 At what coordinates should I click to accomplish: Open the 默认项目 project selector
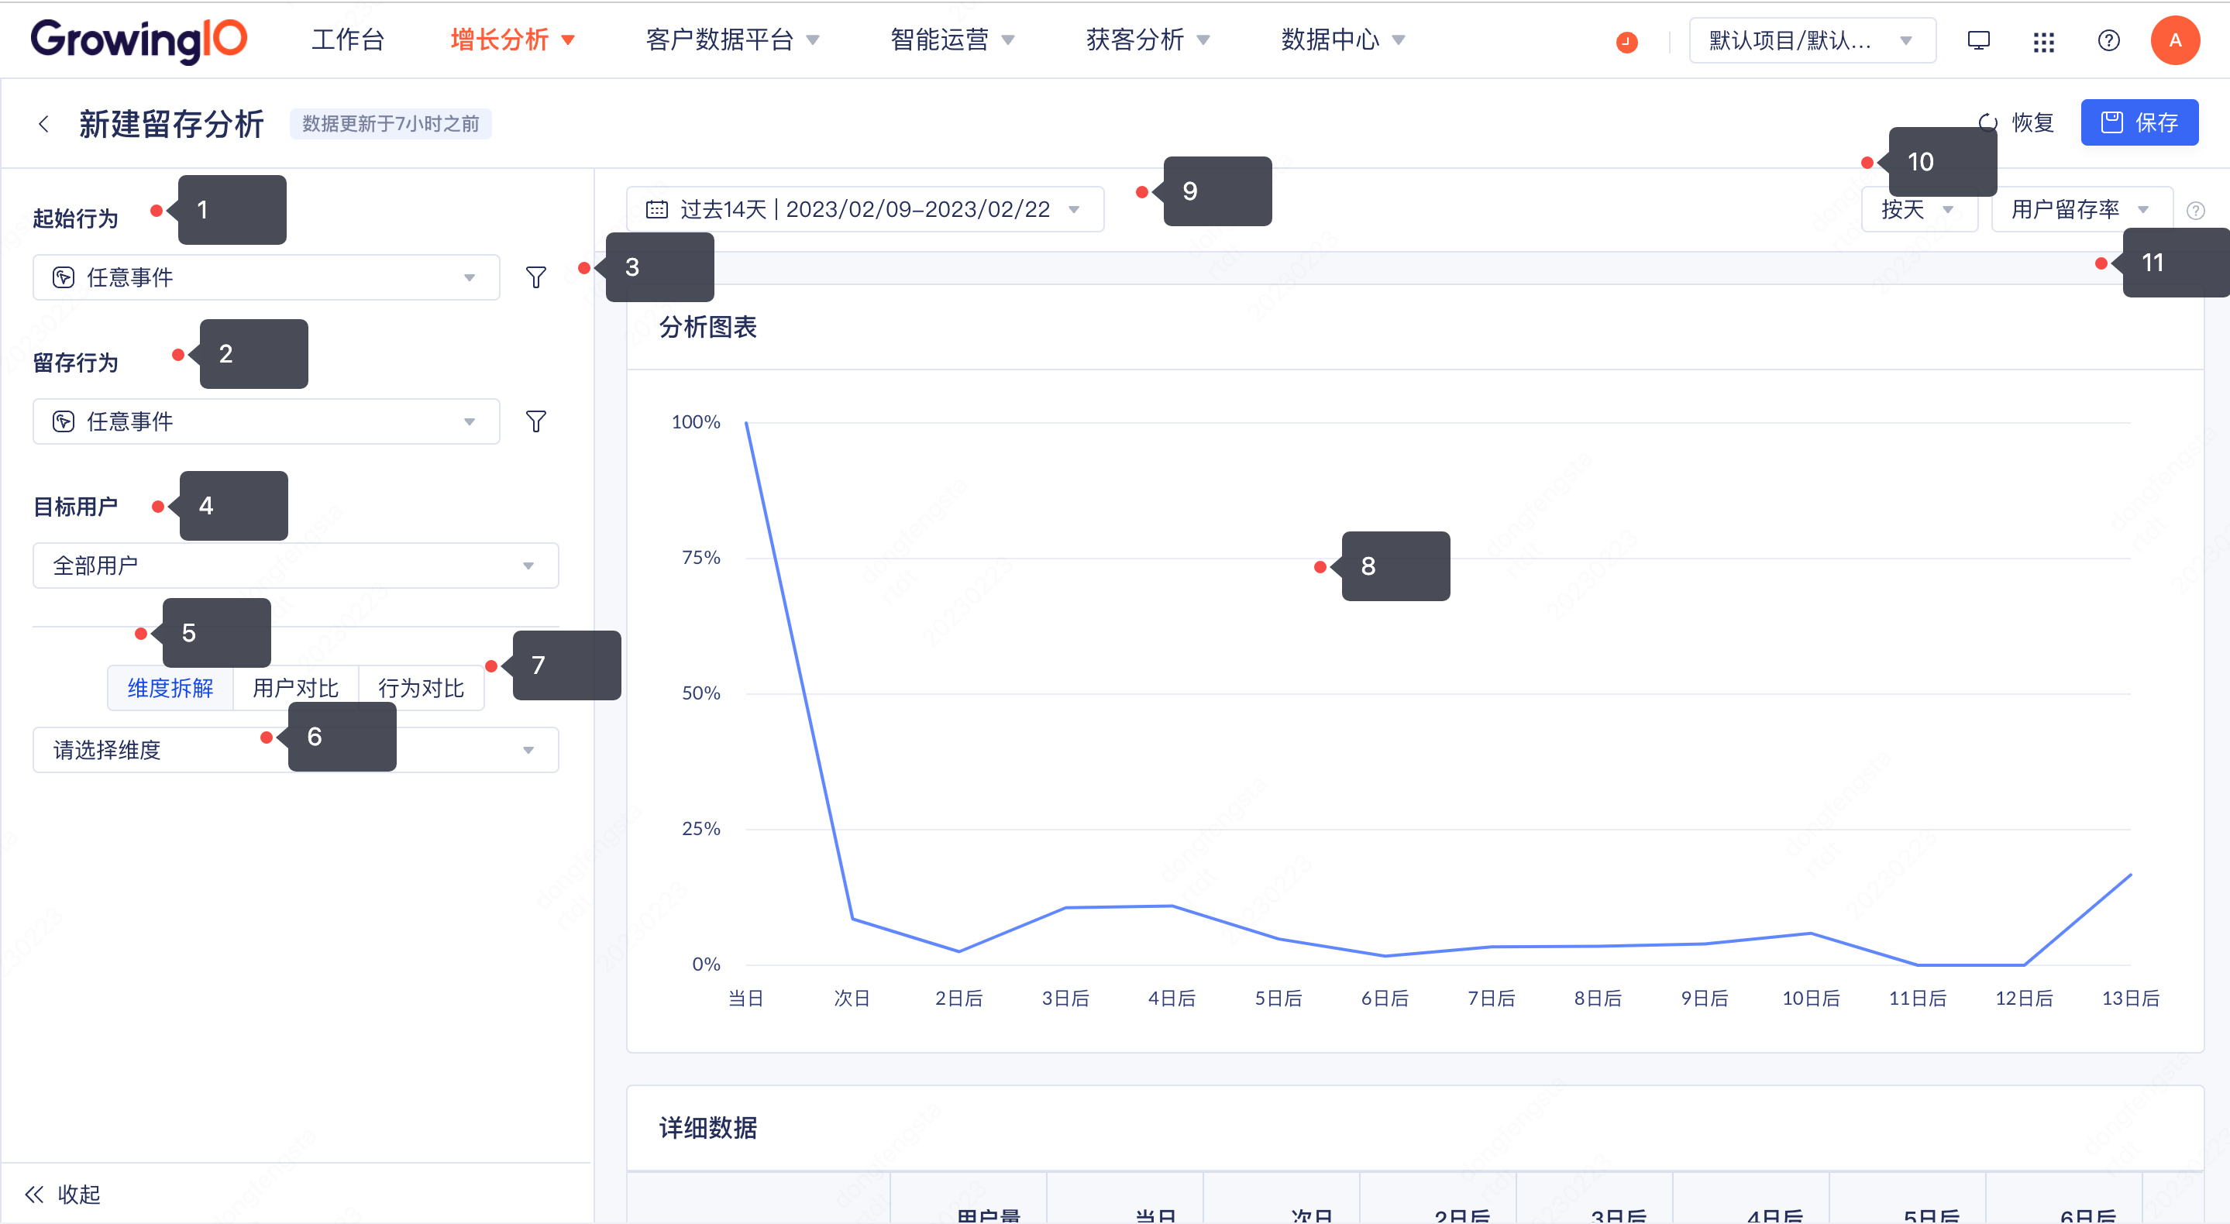[x=1812, y=41]
